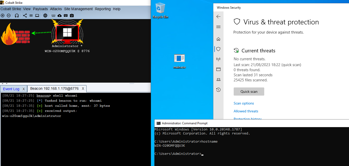Click the Windows Security window title
This screenshot has height=166, width=349.
point(229,8)
